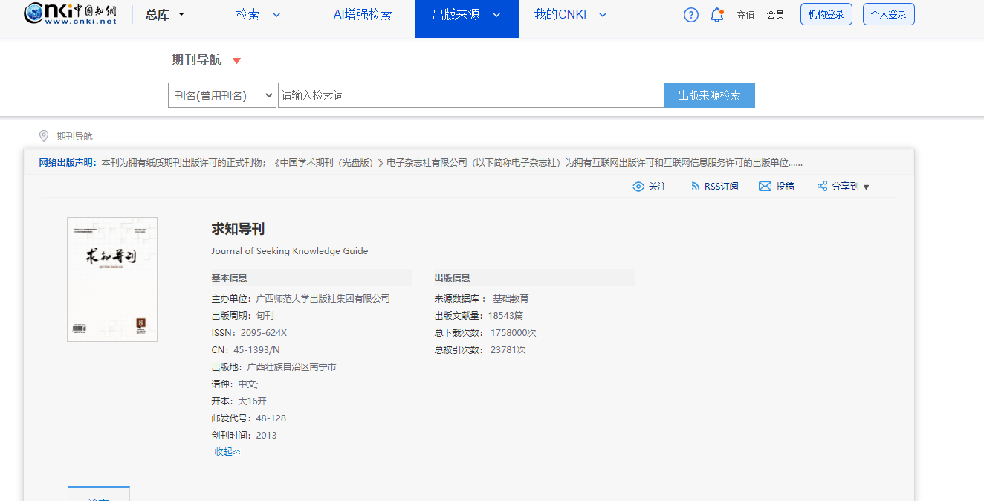Click the 出版文献量 18543篇 text
This screenshot has height=501, width=984.
click(479, 316)
